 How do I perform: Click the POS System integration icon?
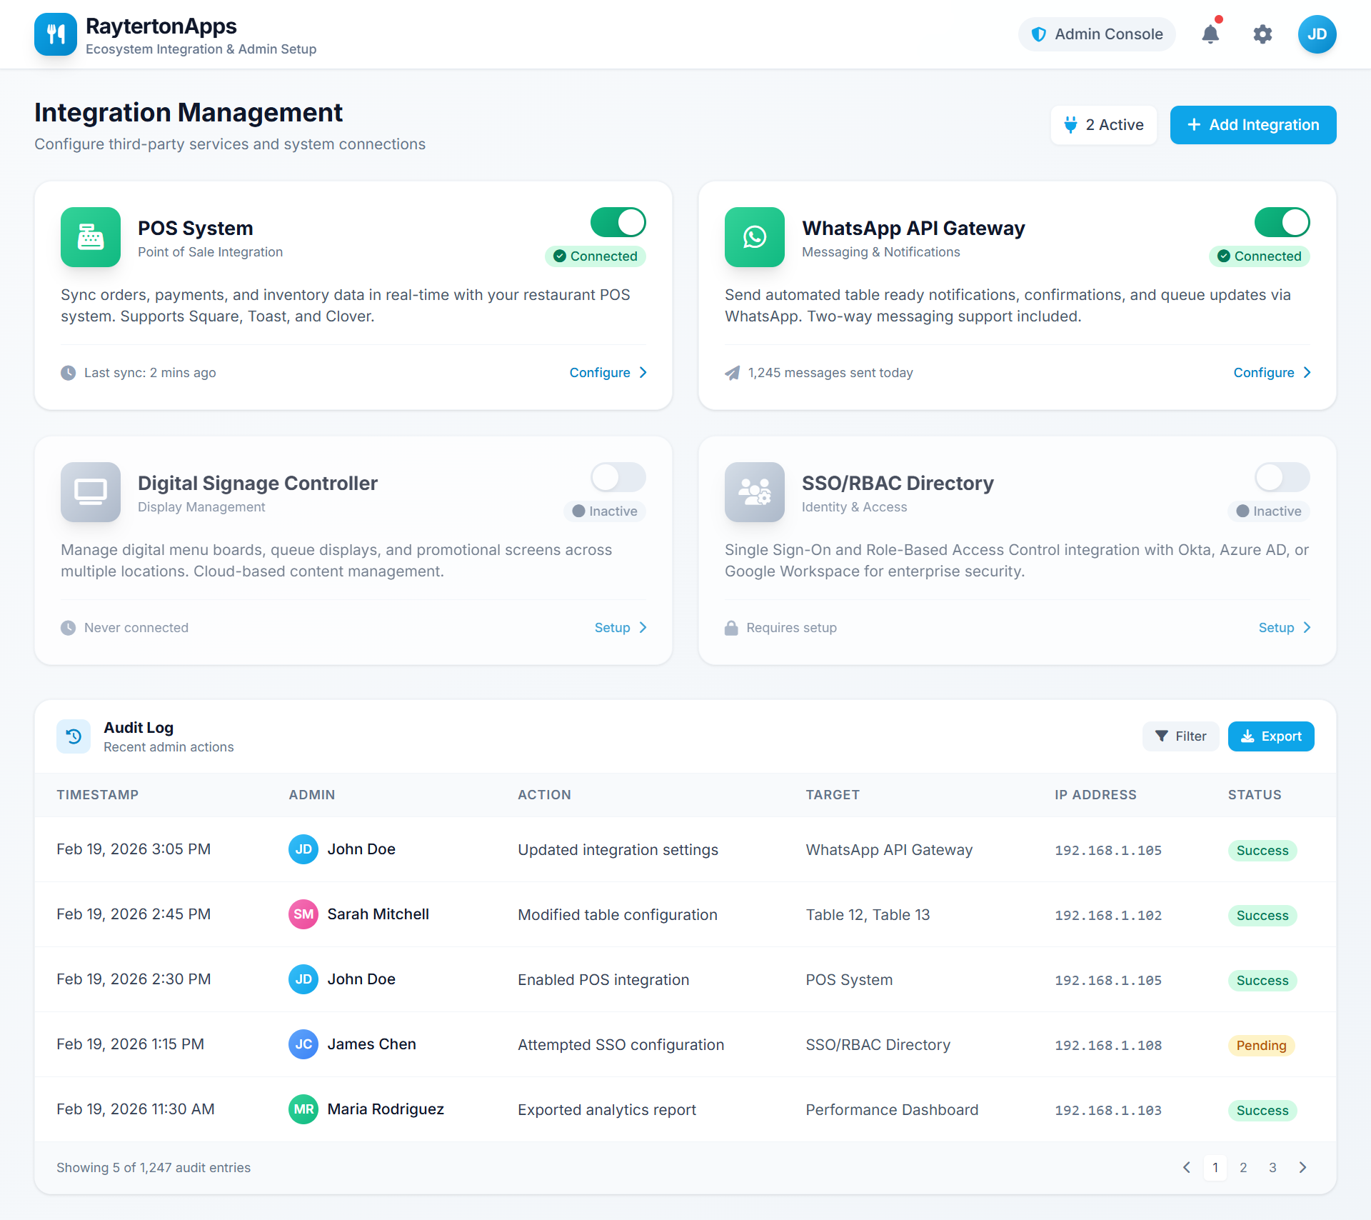pyautogui.click(x=90, y=237)
